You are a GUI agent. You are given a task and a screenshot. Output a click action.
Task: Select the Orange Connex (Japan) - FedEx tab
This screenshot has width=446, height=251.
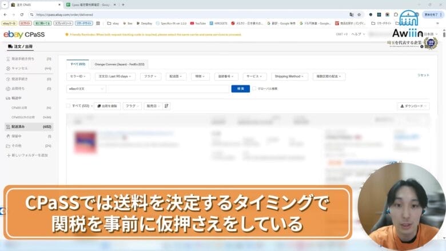click(120, 65)
